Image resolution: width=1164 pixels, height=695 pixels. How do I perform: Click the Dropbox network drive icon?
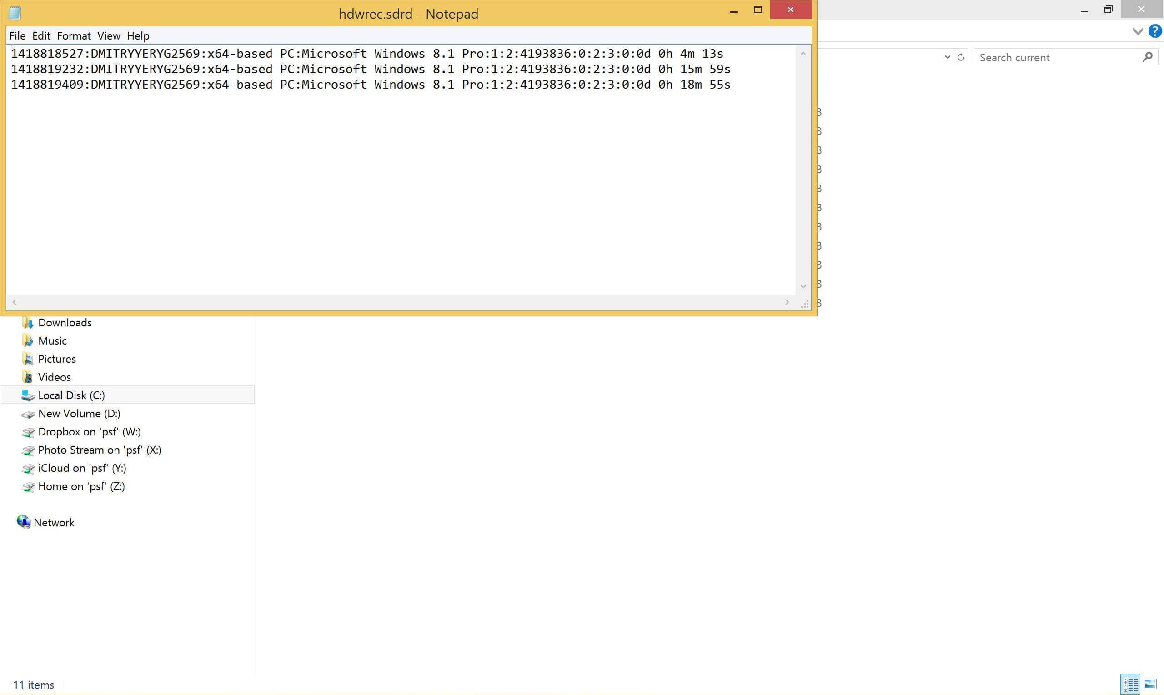pyautogui.click(x=28, y=432)
